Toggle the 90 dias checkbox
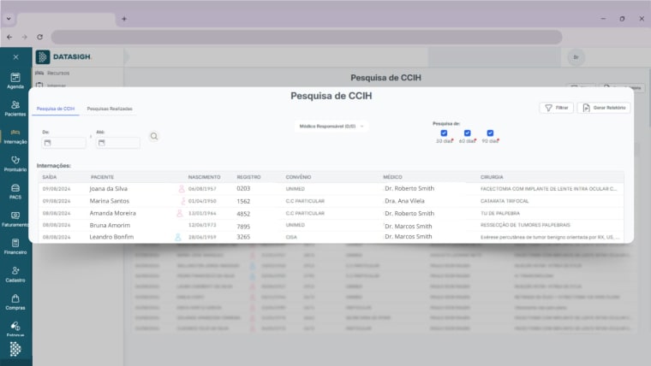 pos(490,133)
